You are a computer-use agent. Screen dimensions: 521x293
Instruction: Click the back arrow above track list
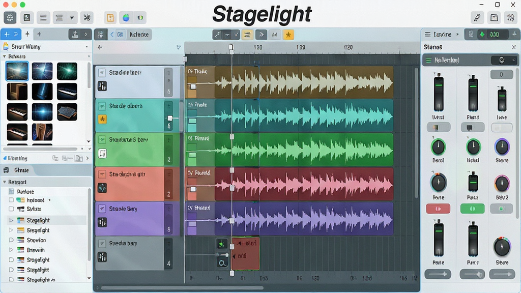pyautogui.click(x=100, y=47)
